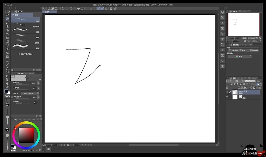Delete sub tool using trash icon
This screenshot has width=266, height=157.
click(x=40, y=70)
